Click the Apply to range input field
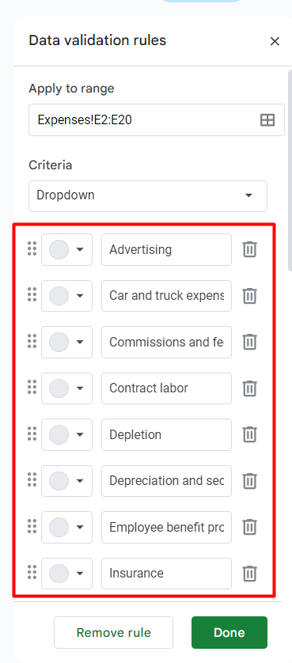The width and height of the screenshot is (292, 663). pos(157,120)
